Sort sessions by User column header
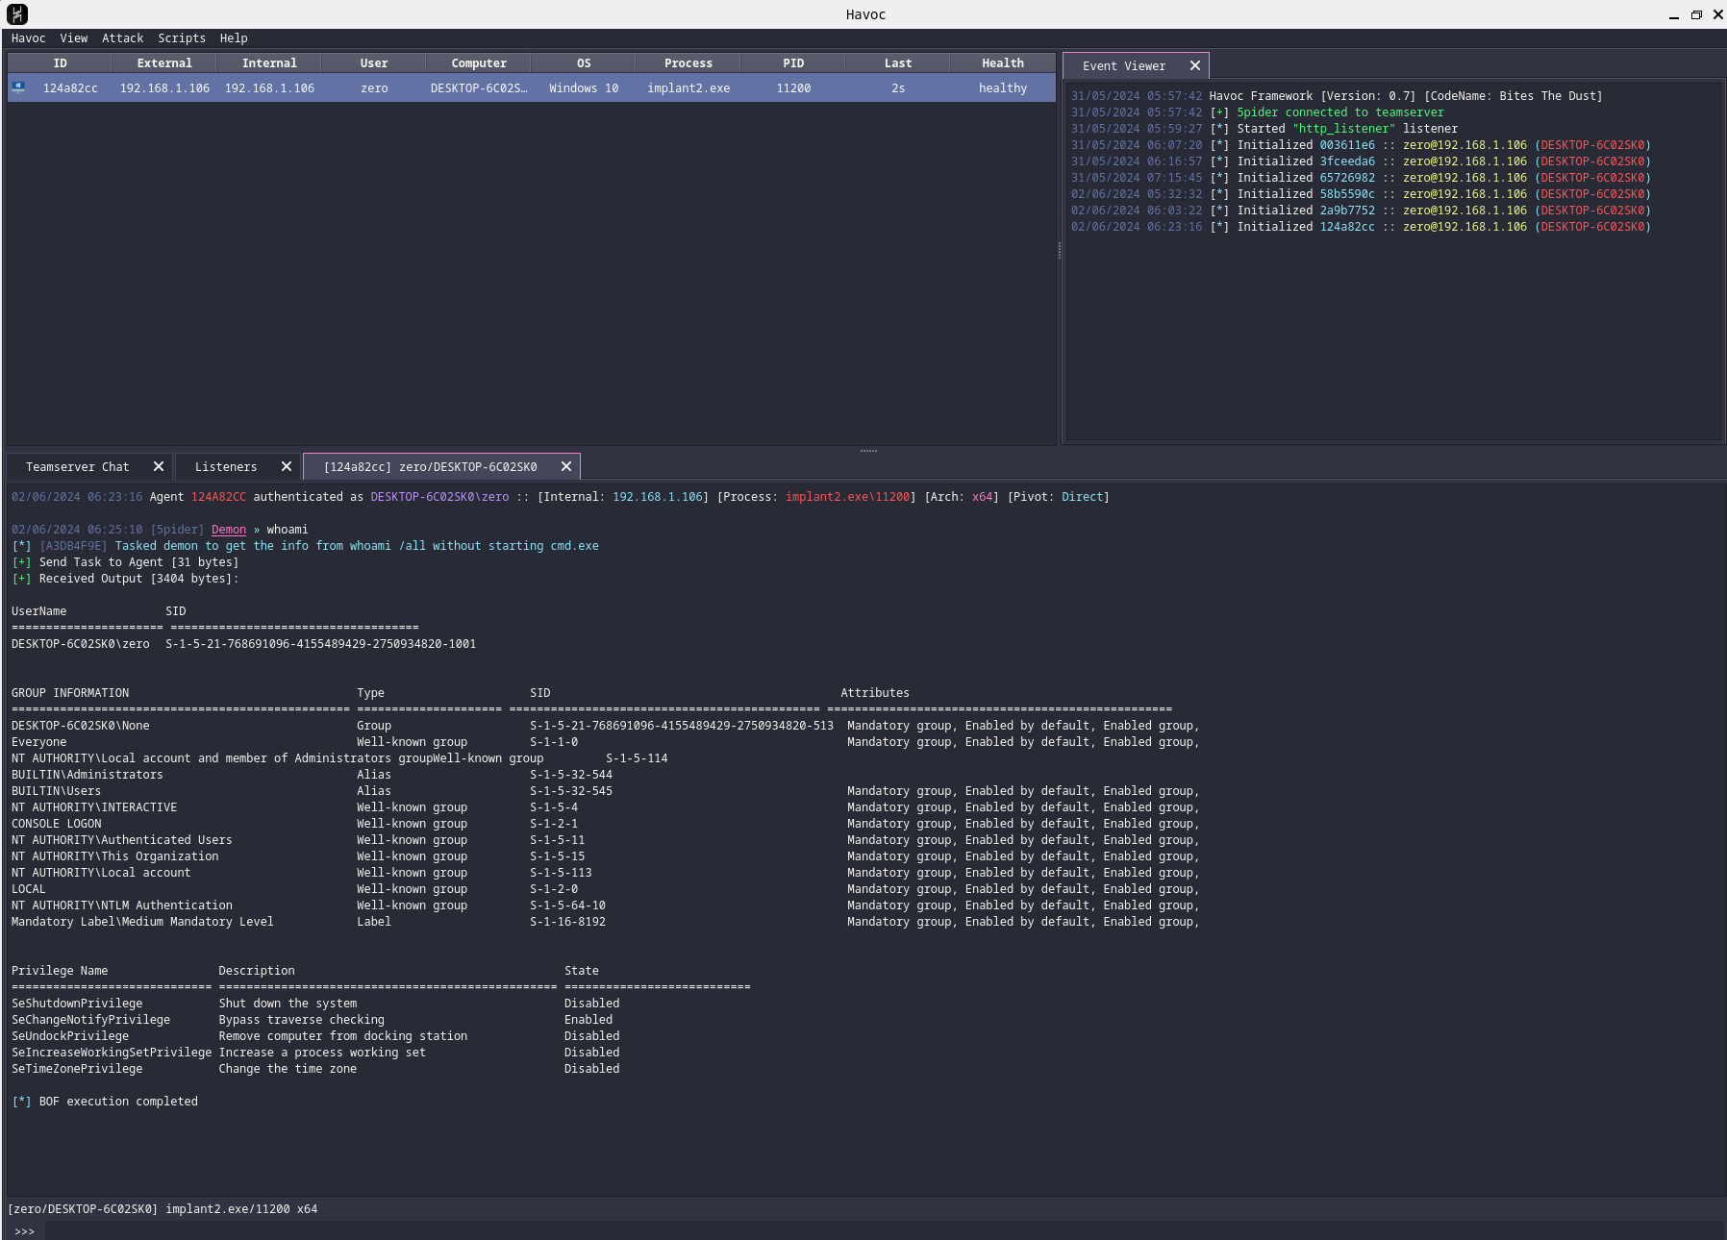This screenshot has width=1727, height=1240. [x=374, y=62]
